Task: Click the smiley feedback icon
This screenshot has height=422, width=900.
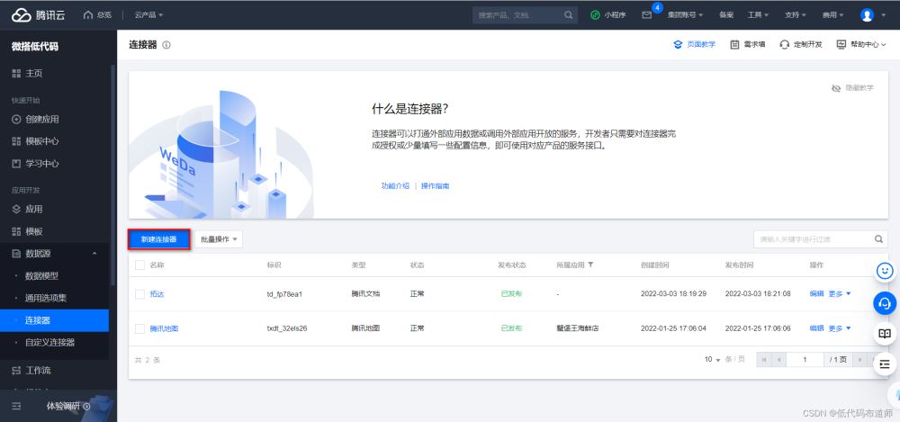Action: (885, 271)
